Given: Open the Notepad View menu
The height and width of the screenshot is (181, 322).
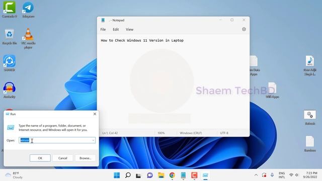Looking at the screenshot, I should pyautogui.click(x=130, y=29).
